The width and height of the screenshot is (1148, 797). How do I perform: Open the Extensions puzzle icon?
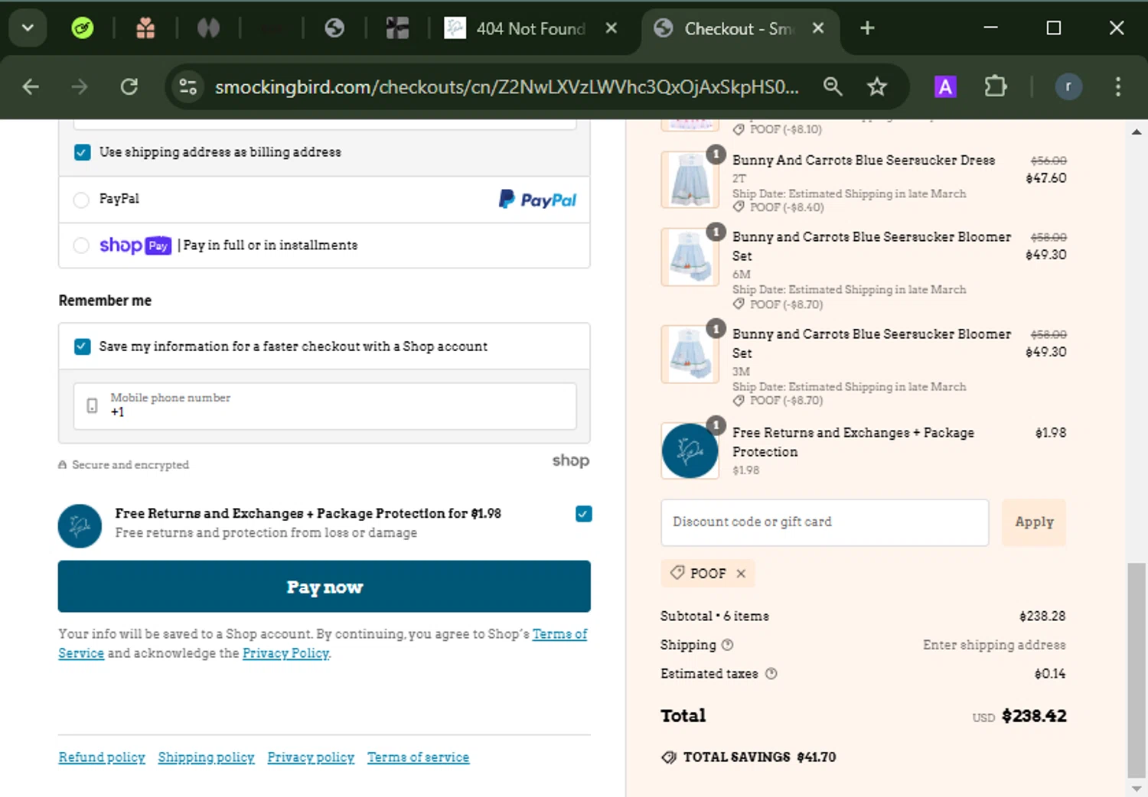point(996,86)
